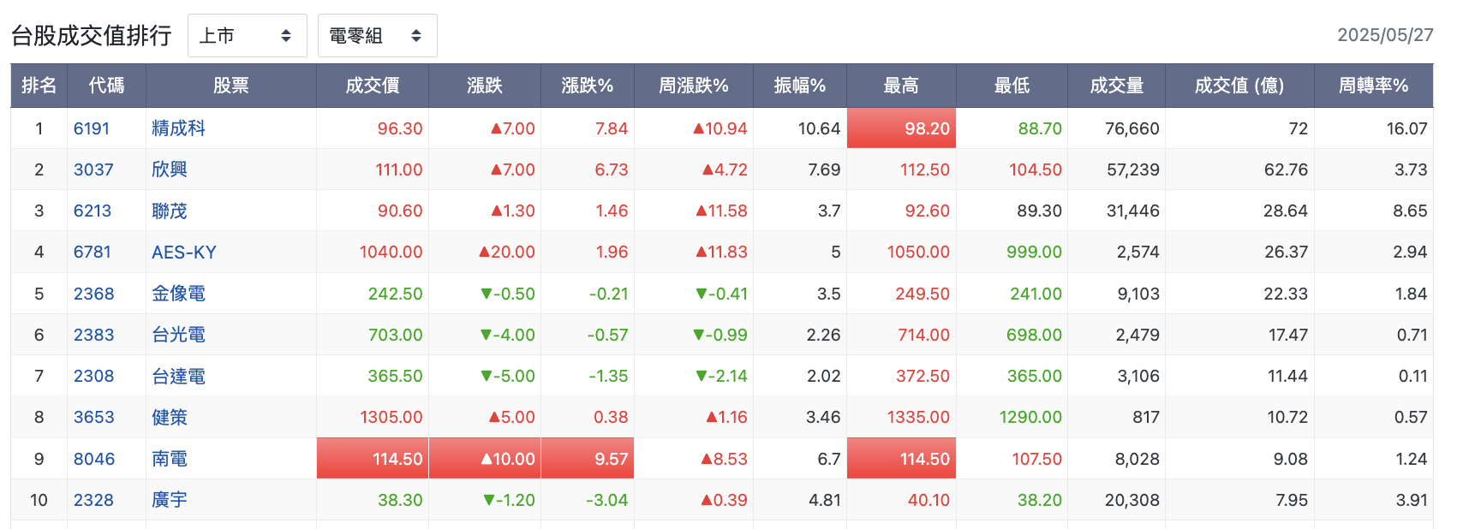Image resolution: width=1463 pixels, height=529 pixels.
Task: Open 廣宇 stock link
Action: [x=170, y=500]
